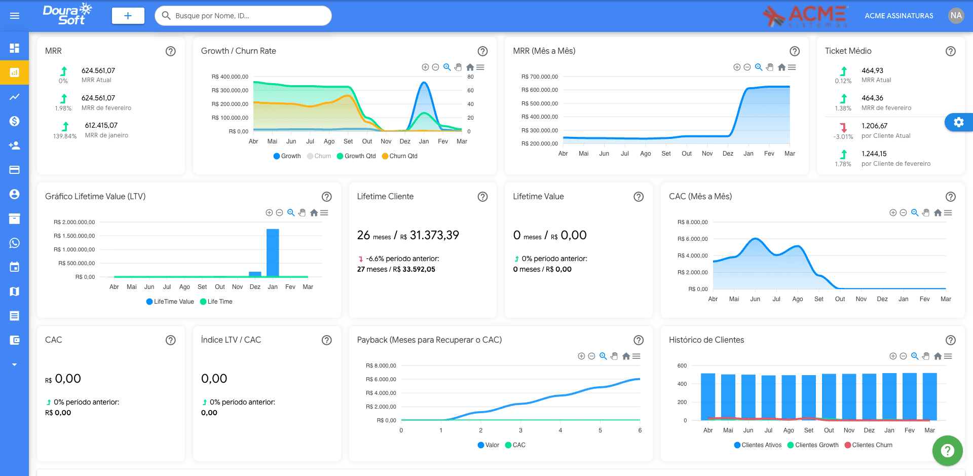Click the green help chat bubble
This screenshot has height=476, width=973.
point(947,450)
